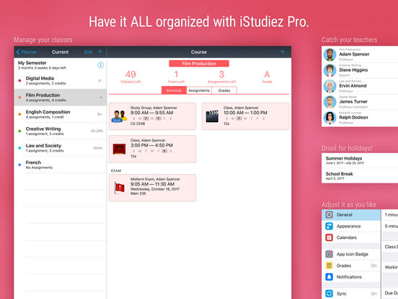Screen dimensions: 398x299
Task: Switch to the Assignments tab
Action: coord(199,90)
